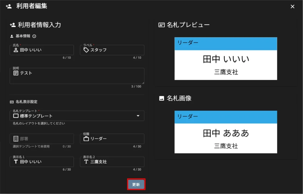Click the person icon in 氏名 field
Image resolution: width=303 pixels, height=194 pixels.
16,50
